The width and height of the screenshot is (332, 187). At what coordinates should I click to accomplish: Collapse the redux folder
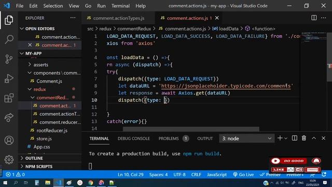[x=39, y=89]
